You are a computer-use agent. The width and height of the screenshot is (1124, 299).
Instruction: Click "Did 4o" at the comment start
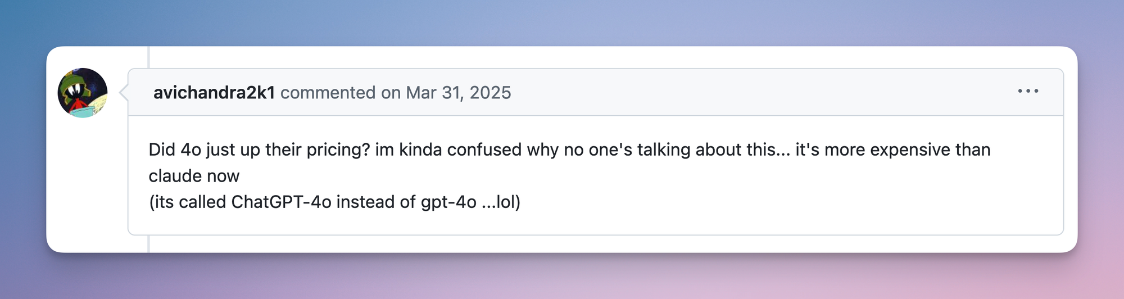[x=175, y=150]
